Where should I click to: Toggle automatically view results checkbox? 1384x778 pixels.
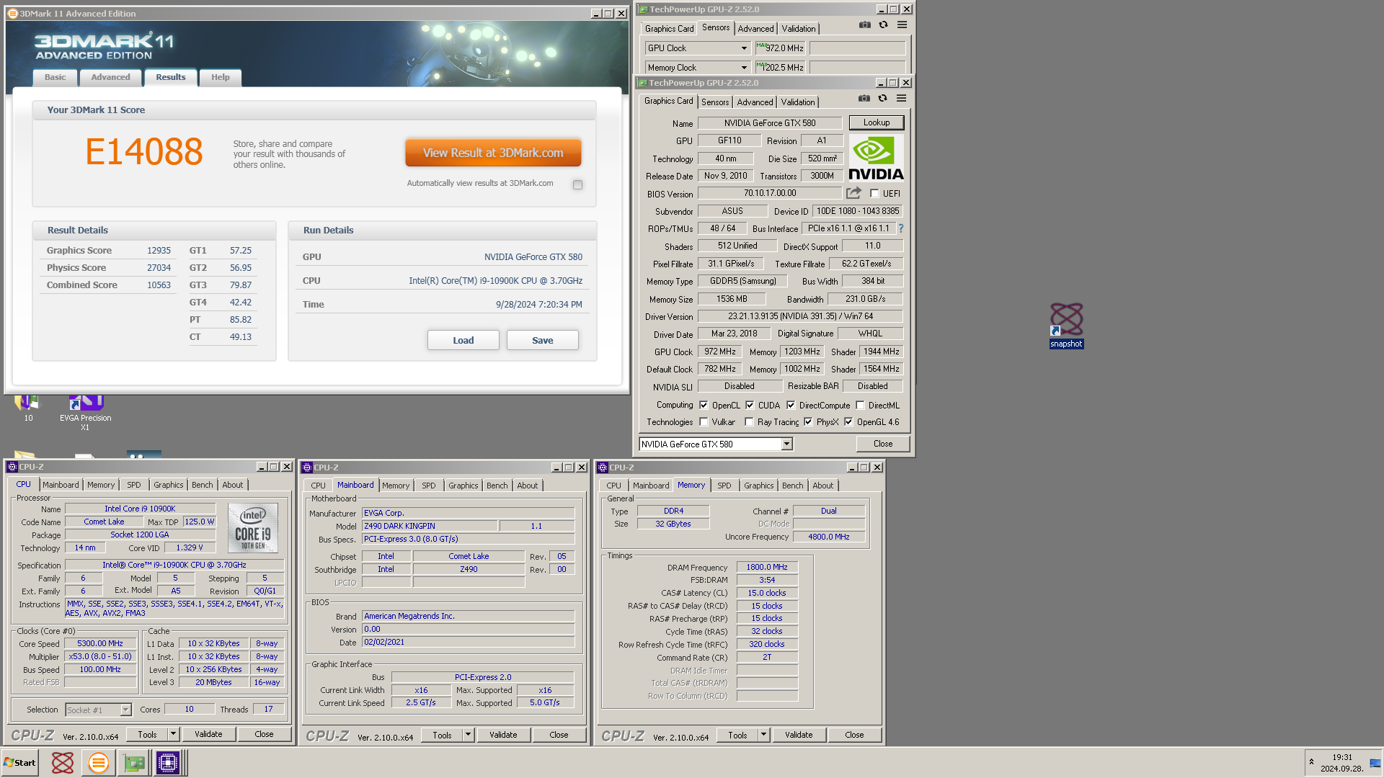pos(577,184)
